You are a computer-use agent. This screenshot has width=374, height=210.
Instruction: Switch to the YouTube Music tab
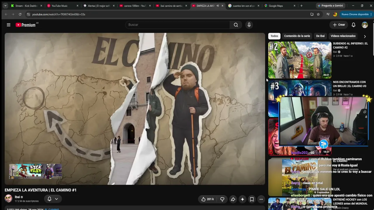coord(63,6)
